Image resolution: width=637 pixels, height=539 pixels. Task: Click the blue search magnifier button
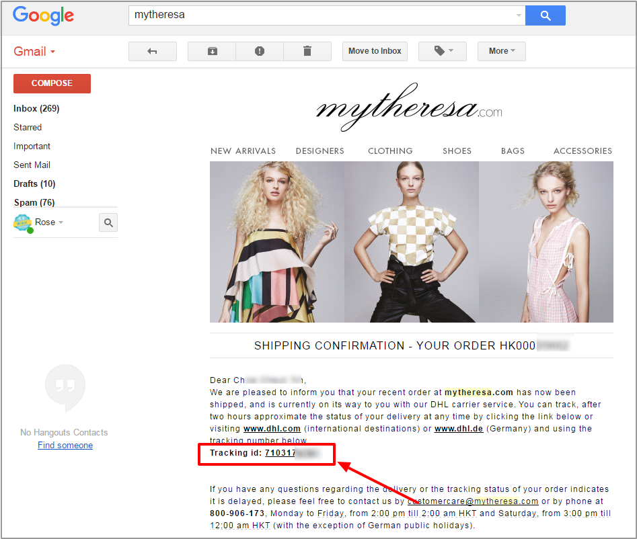tap(546, 15)
